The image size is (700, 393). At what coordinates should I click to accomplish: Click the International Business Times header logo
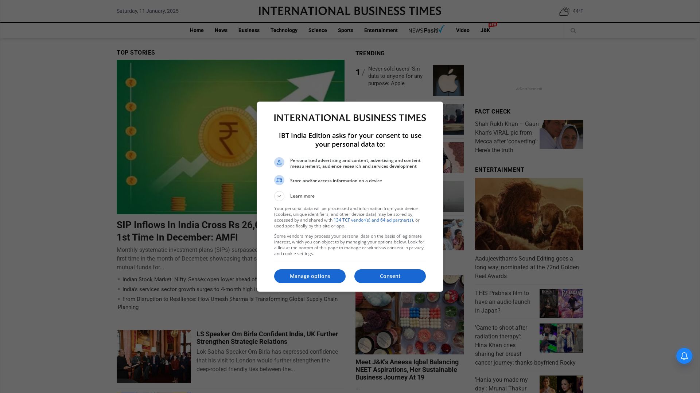[x=350, y=11]
